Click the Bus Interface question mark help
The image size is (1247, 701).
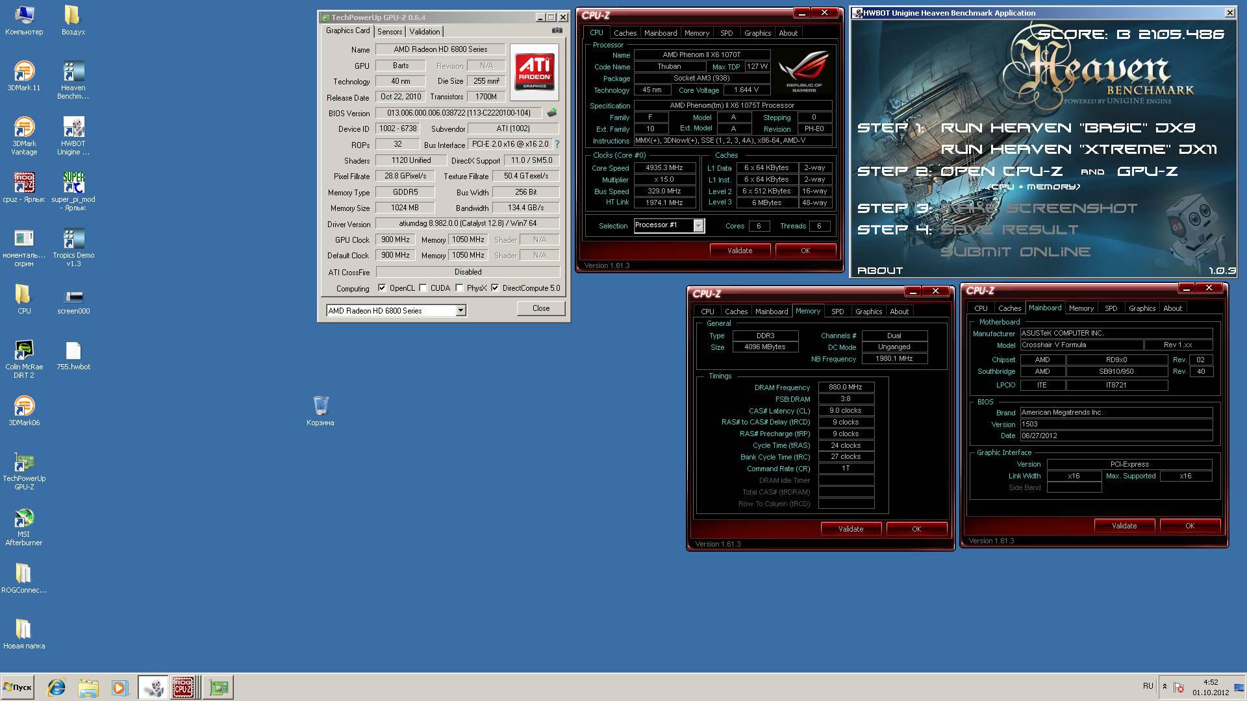point(557,144)
